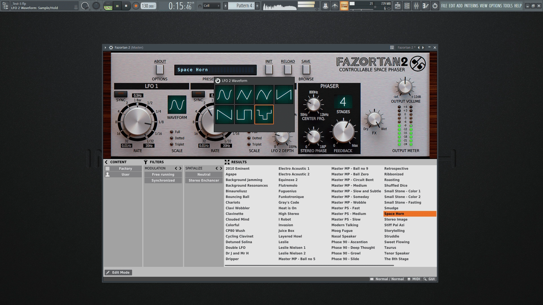Toggle the record button
This screenshot has height=305, width=543.
click(x=136, y=6)
